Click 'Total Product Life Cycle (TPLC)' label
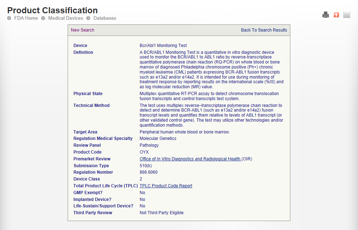Viewport: 358px width, 230px height. point(106,186)
